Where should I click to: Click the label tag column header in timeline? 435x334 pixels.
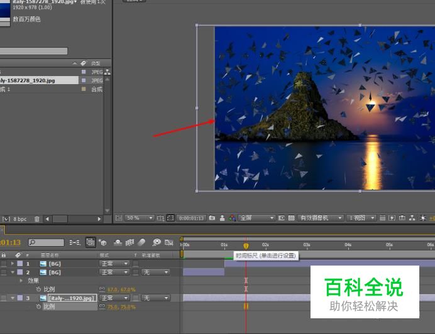pyautogui.click(x=18, y=255)
